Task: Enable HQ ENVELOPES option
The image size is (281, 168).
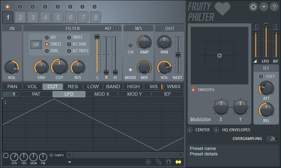Action: [x=216, y=130]
